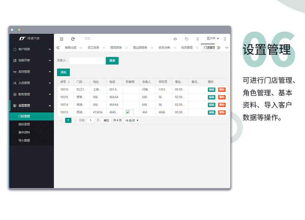Click the 添加 button to add a store

click(x=63, y=72)
